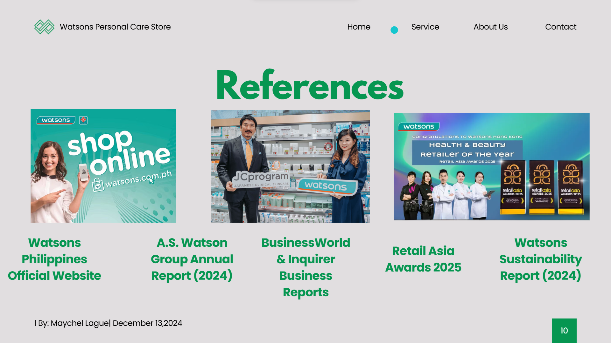Click the JCprogram store photo thumbnail
The image size is (611, 343).
[x=290, y=166]
